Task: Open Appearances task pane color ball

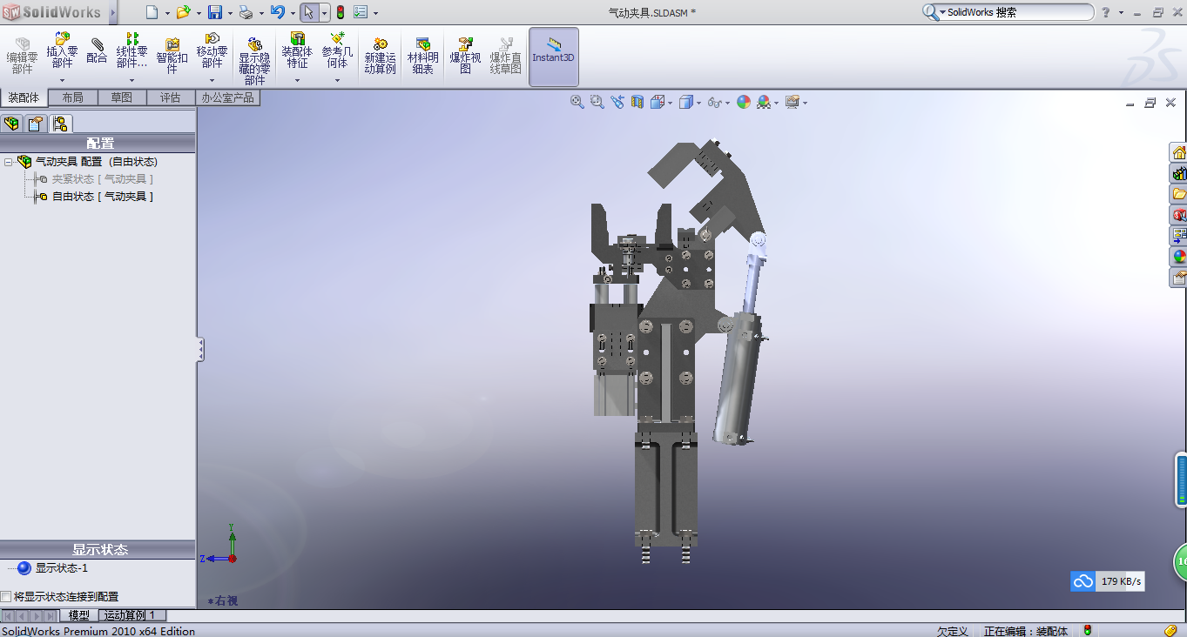Action: click(1179, 257)
